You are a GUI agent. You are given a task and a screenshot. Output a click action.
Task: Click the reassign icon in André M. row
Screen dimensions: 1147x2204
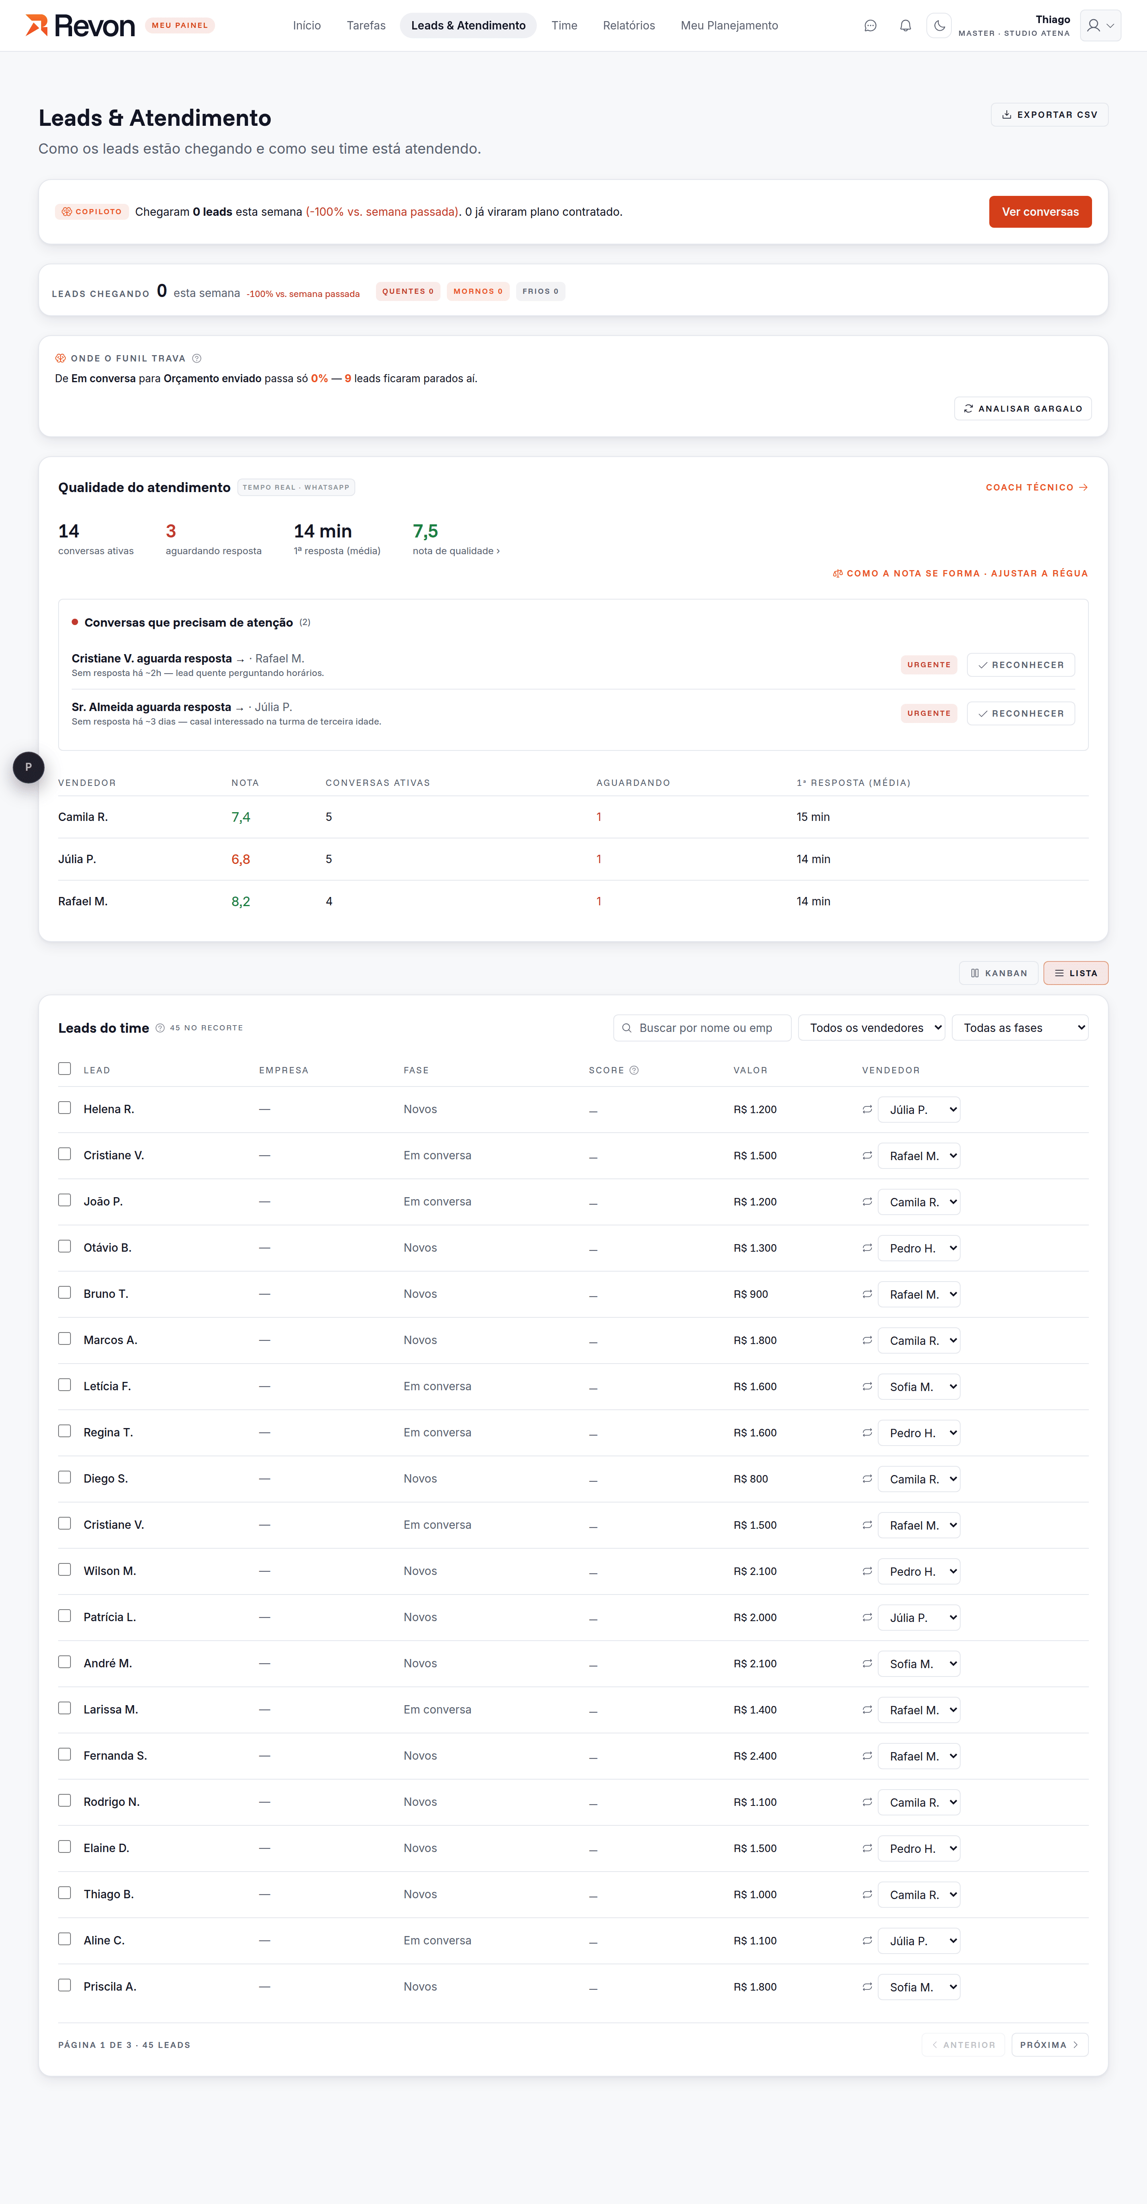[x=867, y=1664]
